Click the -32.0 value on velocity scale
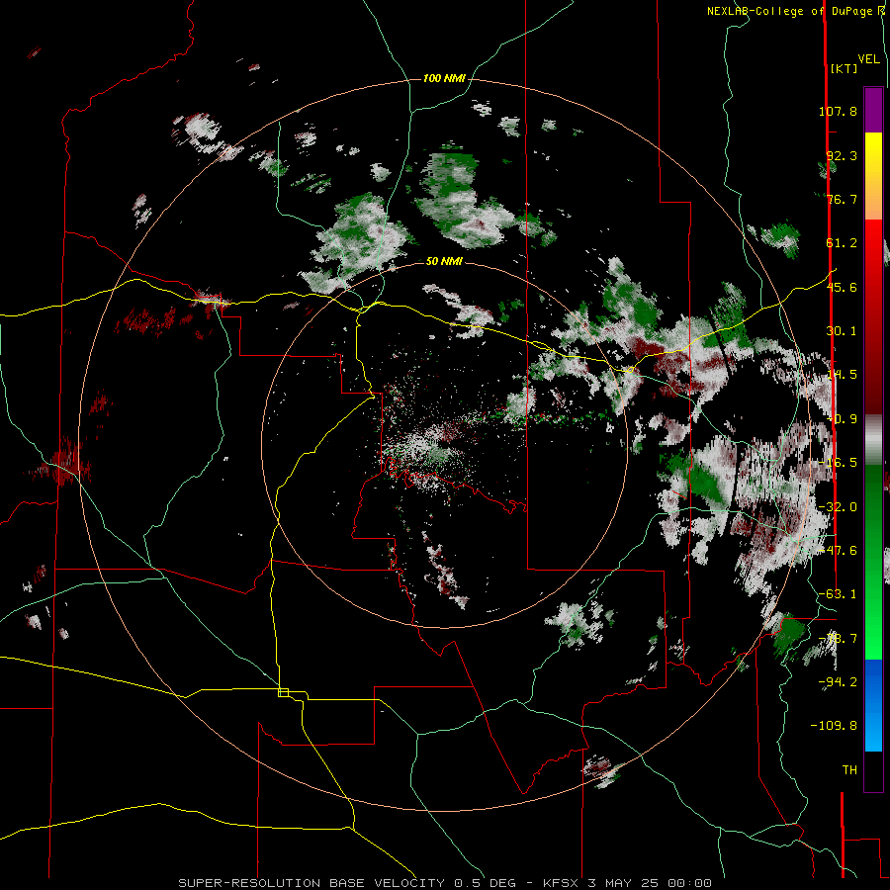This screenshot has height=890, width=890. [x=838, y=507]
